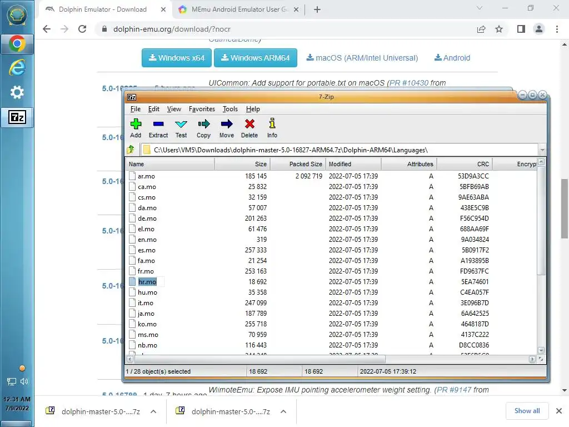Open Chrome from the left taskbar

pyautogui.click(x=17, y=43)
